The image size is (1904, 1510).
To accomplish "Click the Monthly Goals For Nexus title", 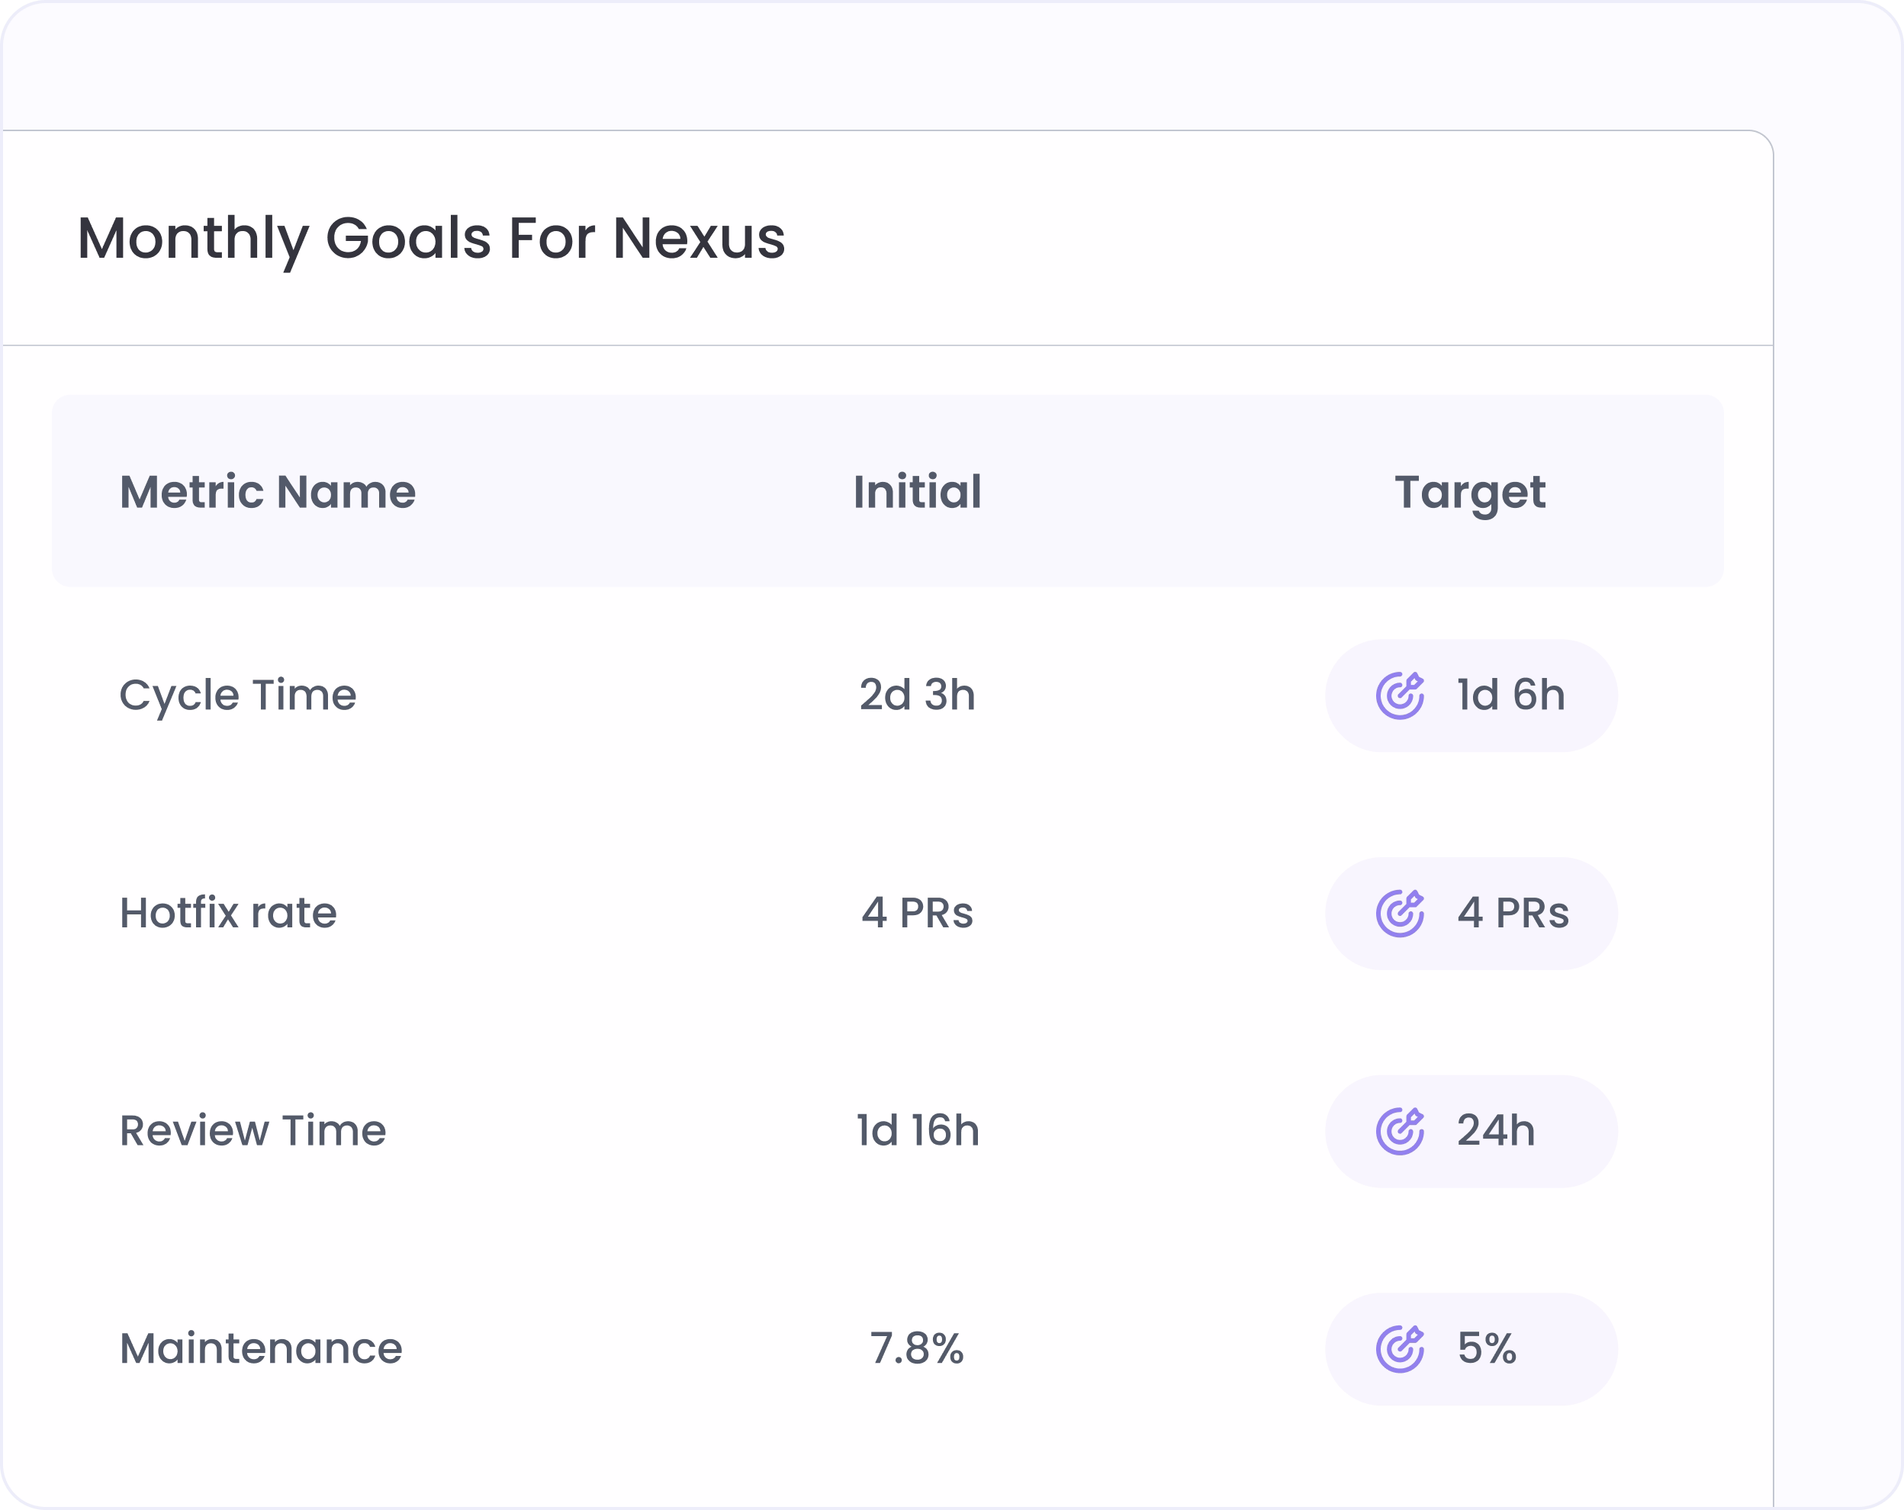I will (x=431, y=240).
